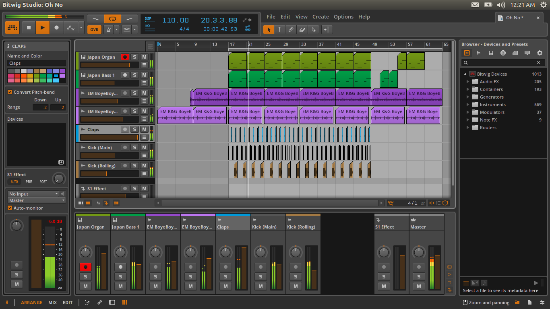Toggle automation write button in transport
The width and height of the screenshot is (550, 309).
point(70,28)
